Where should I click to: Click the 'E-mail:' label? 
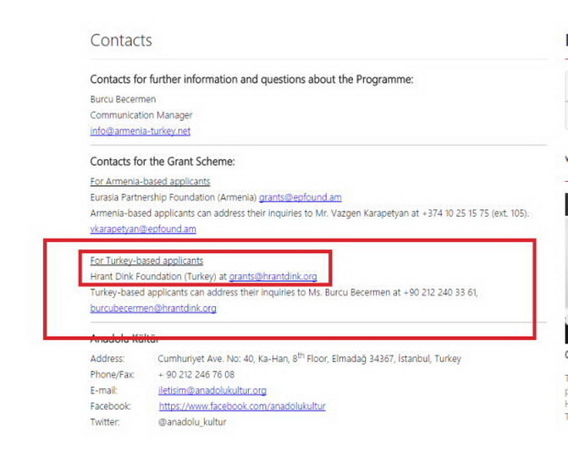click(103, 390)
